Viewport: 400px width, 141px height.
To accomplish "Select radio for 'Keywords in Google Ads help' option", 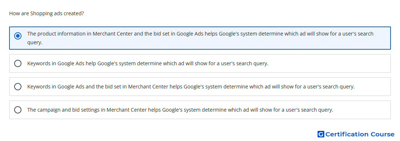I will click(x=18, y=63).
